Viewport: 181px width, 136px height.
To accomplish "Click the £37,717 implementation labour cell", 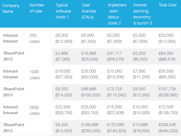I will [x=115, y=56].
